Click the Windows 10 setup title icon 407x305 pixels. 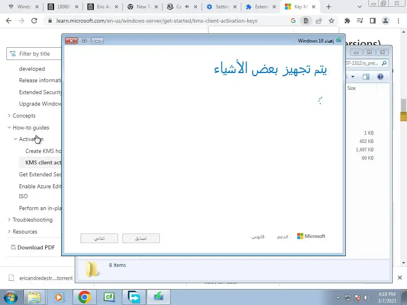coord(339,41)
